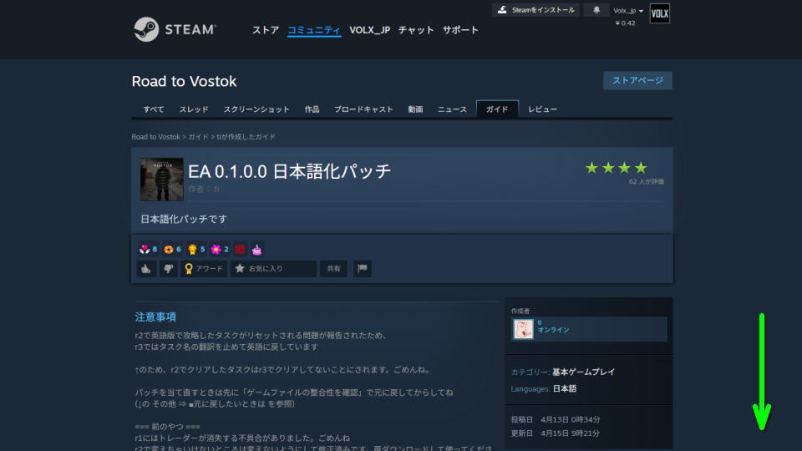
Task: Click the 共有 share button
Action: click(x=333, y=269)
